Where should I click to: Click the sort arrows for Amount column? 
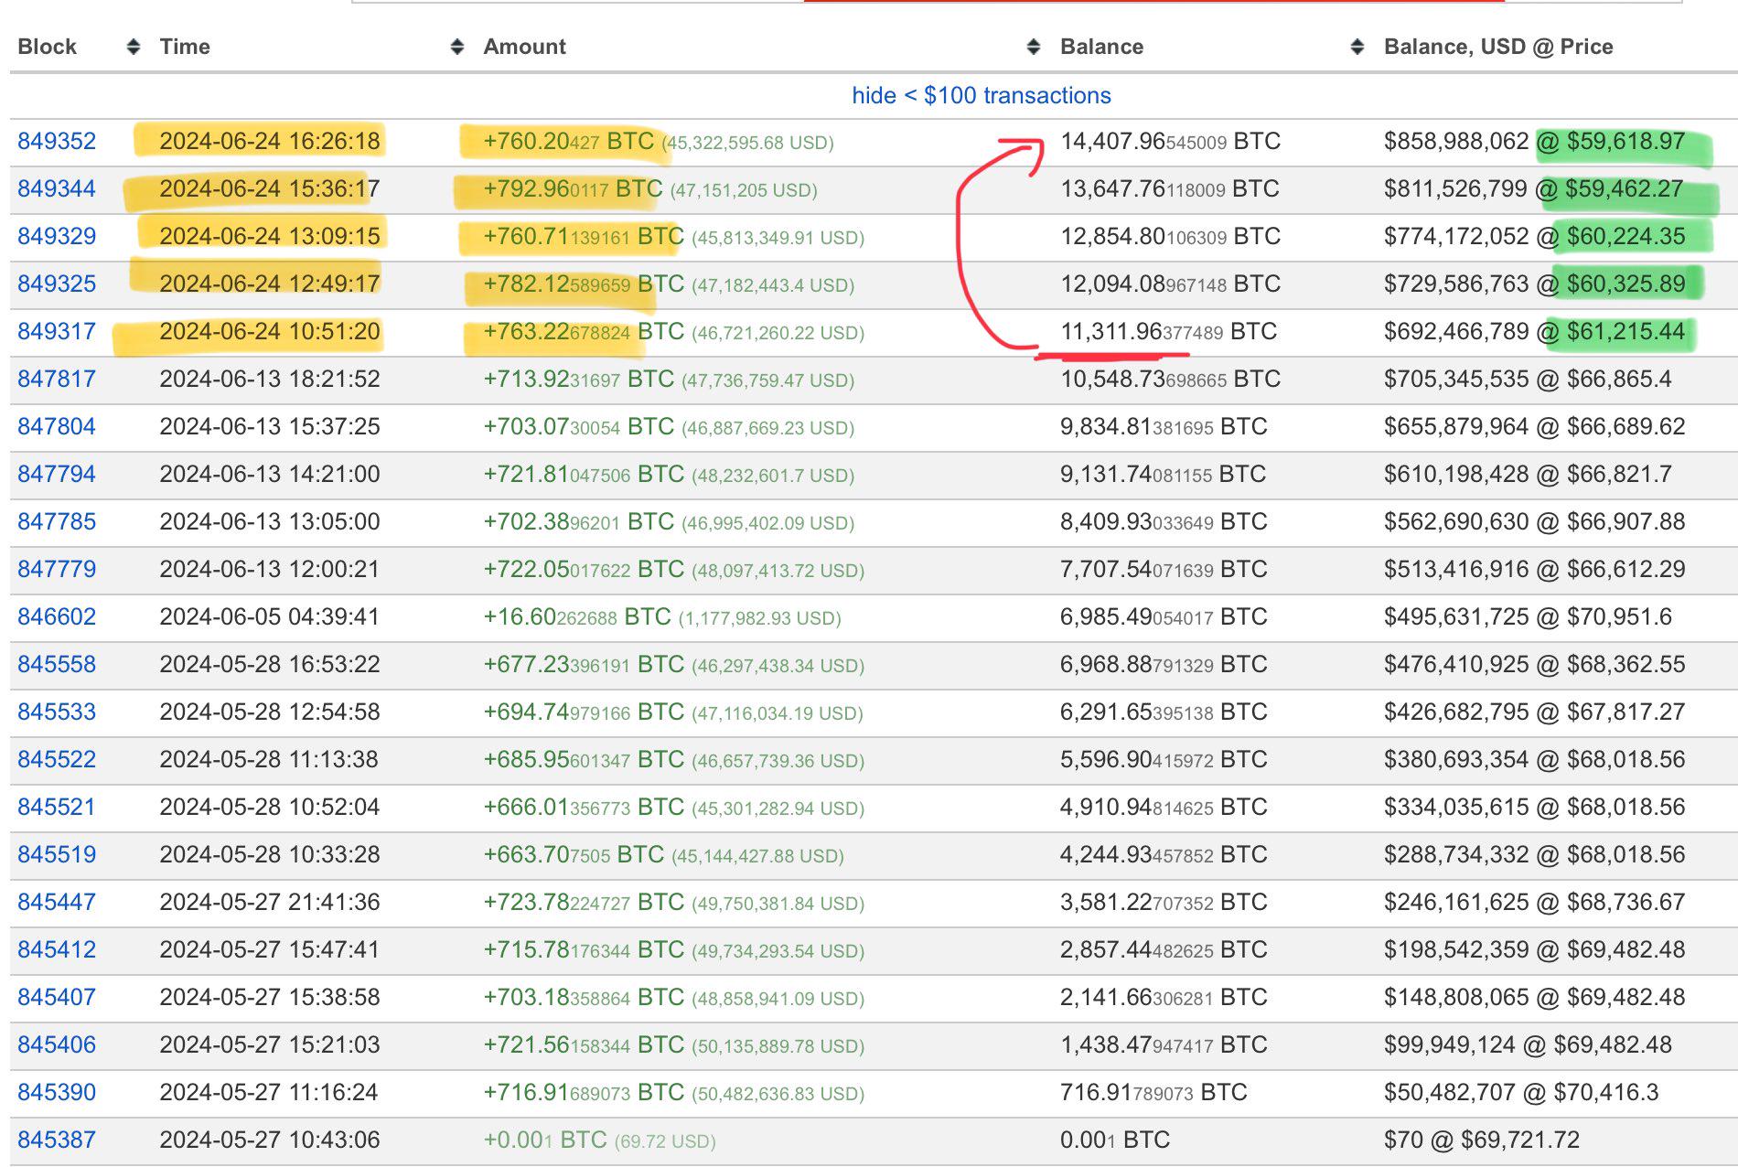(1034, 47)
